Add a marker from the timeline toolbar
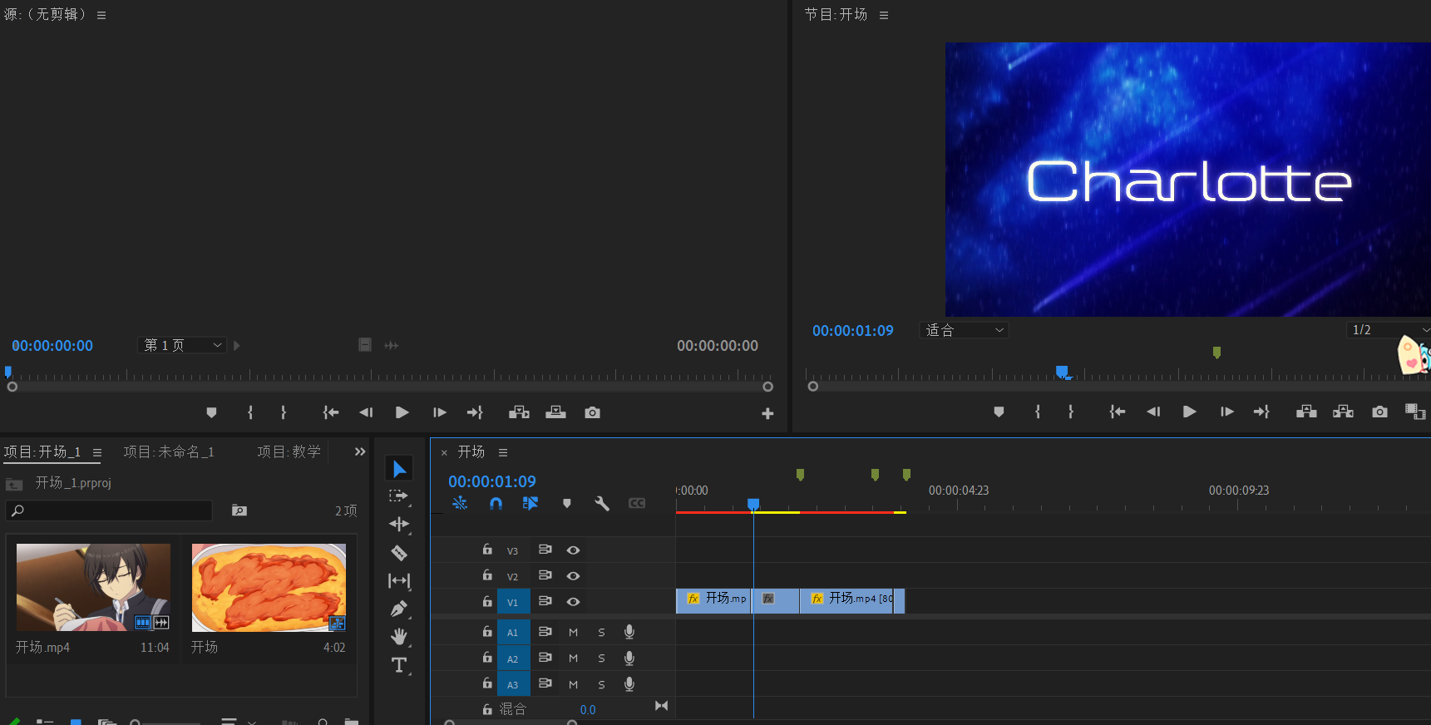The image size is (1431, 725). [567, 503]
